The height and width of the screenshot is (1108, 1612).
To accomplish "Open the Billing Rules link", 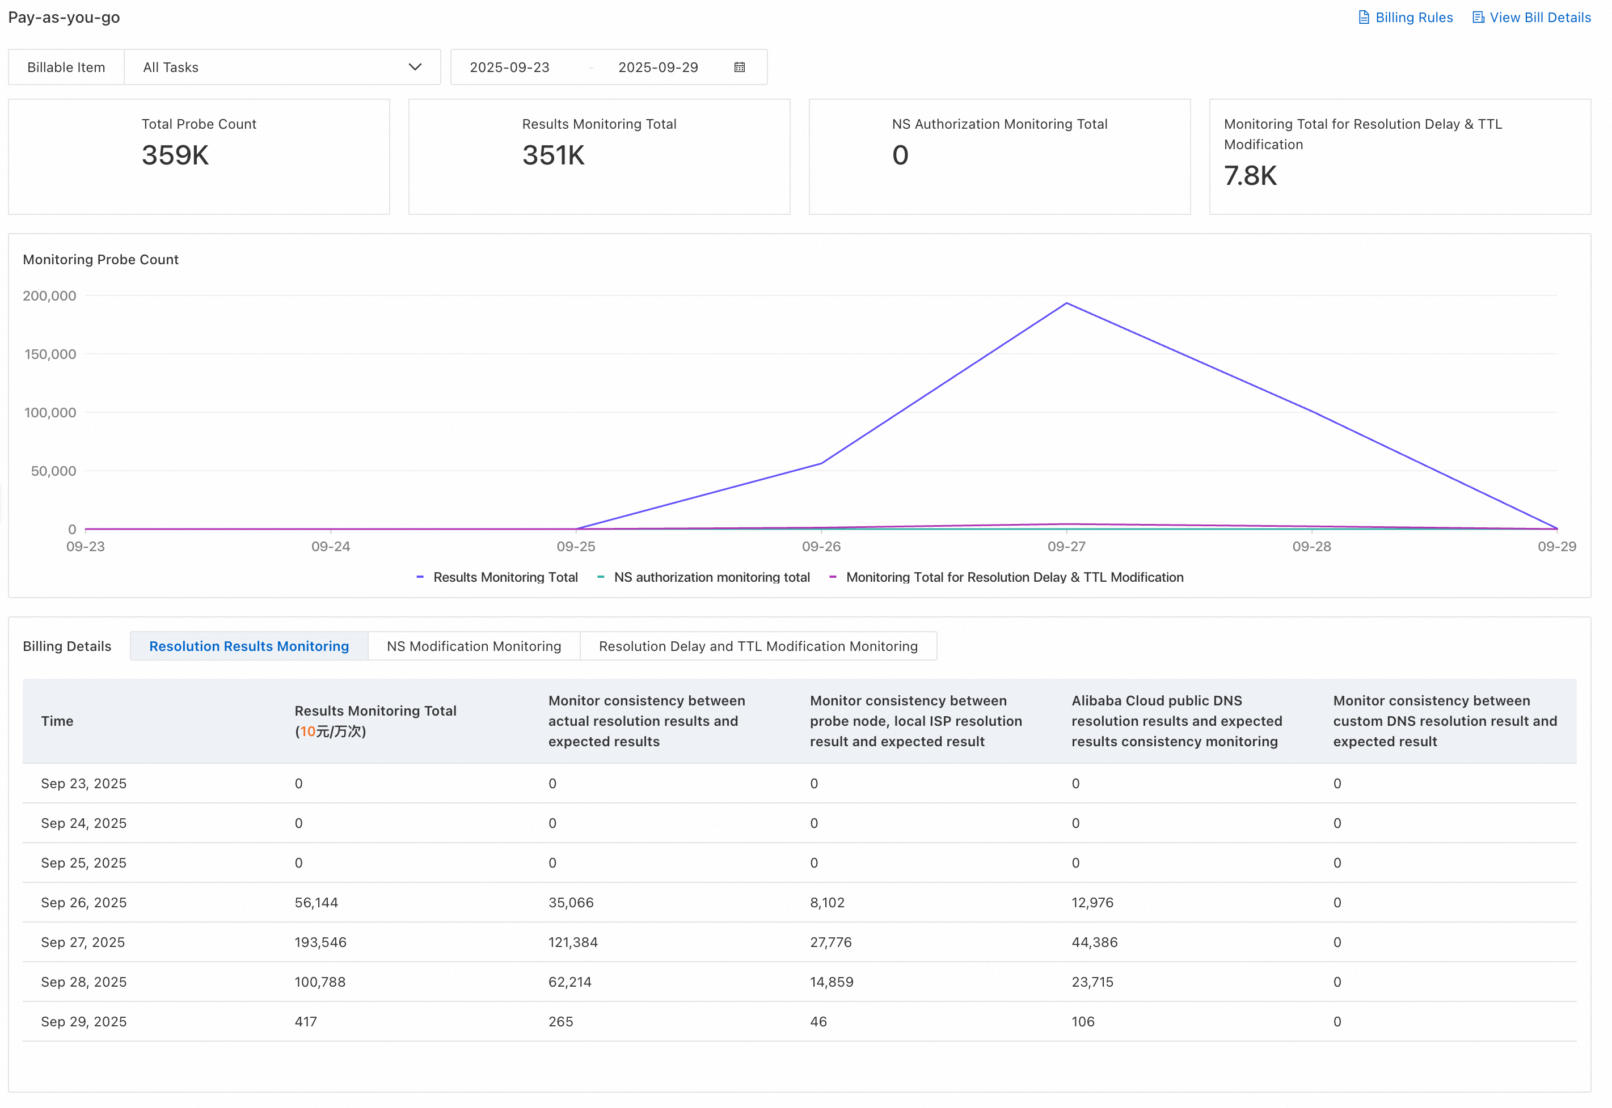I will 1415,18.
